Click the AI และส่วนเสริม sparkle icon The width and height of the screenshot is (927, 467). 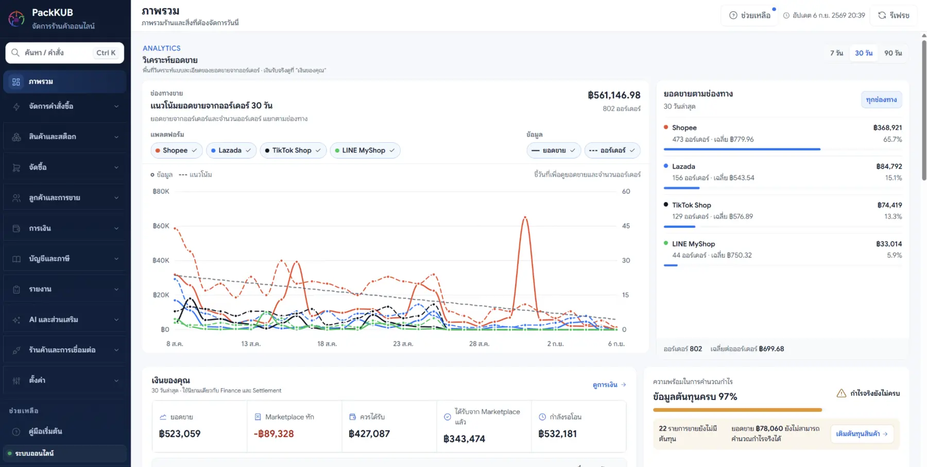[x=16, y=320]
